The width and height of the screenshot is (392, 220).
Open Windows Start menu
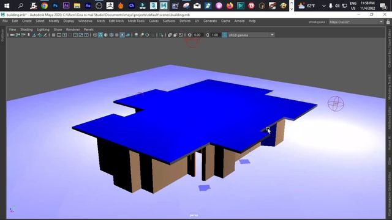tap(7, 5)
